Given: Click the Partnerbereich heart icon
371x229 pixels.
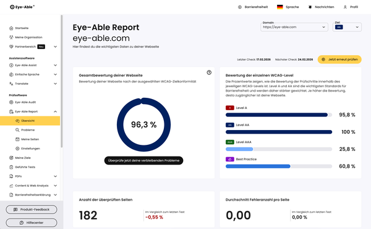Looking at the screenshot, I should click(x=11, y=46).
